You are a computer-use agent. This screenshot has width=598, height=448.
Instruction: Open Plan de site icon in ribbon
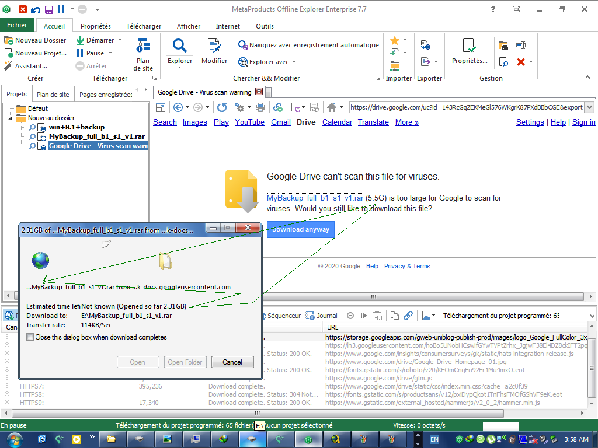point(143,45)
